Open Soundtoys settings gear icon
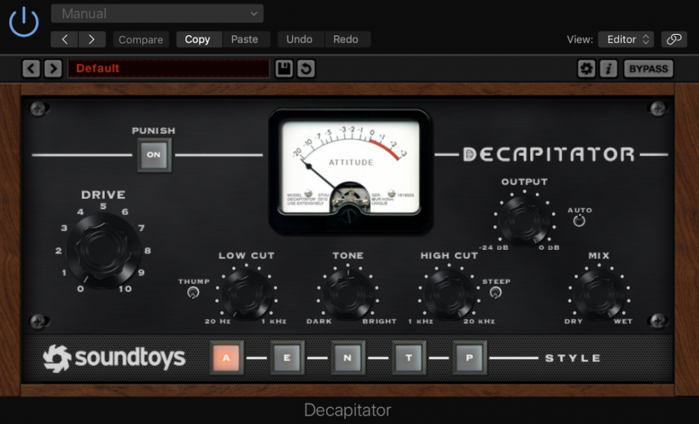 (586, 69)
